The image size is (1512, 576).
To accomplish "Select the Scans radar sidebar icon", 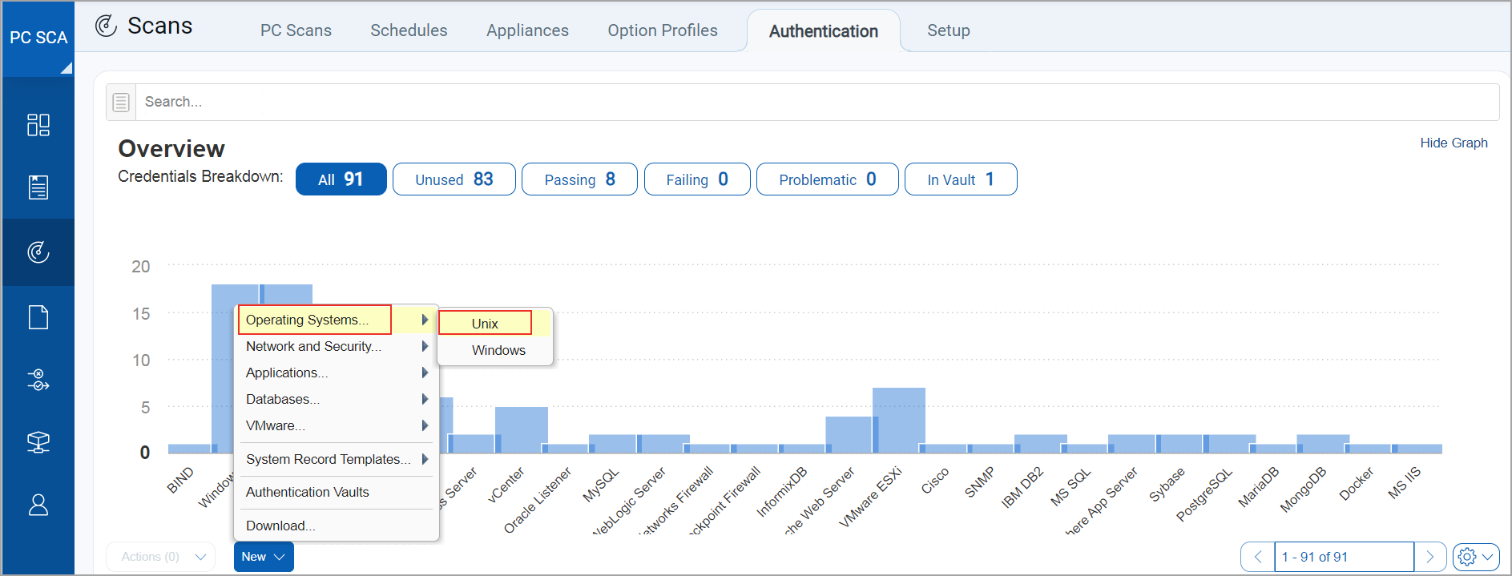I will pyautogui.click(x=38, y=252).
